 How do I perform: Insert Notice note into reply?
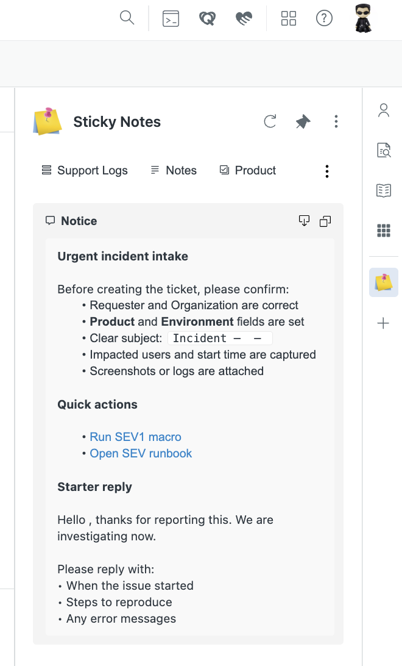click(305, 221)
